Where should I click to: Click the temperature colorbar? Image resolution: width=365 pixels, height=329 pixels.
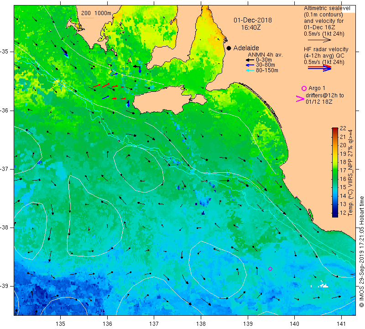335,172
